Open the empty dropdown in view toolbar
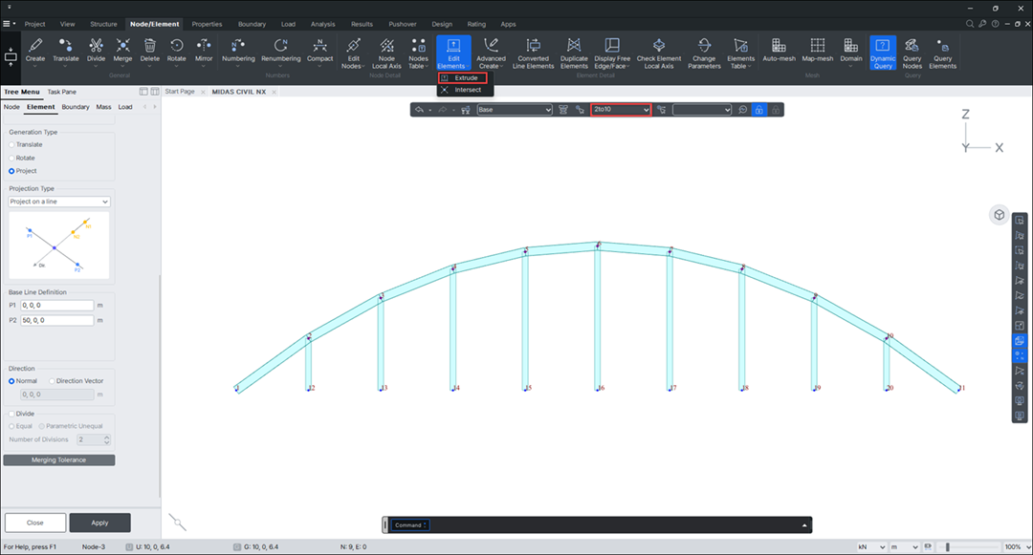The image size is (1033, 555). tap(702, 110)
